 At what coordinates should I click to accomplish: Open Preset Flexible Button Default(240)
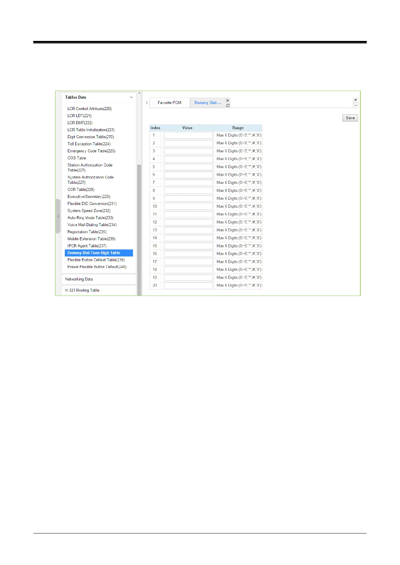point(97,267)
